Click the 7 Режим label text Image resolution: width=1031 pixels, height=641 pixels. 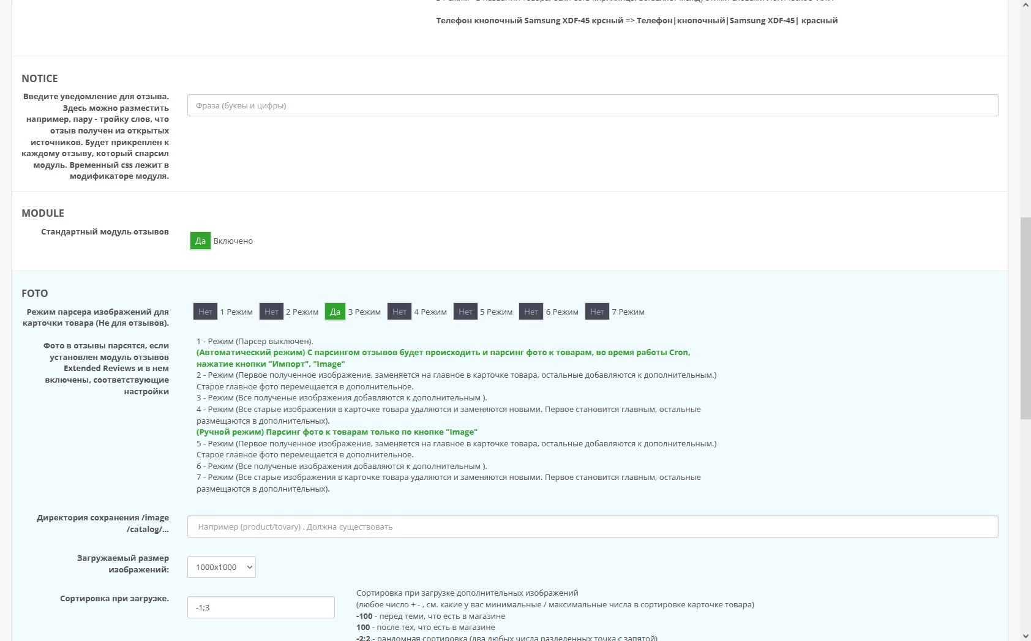pos(628,312)
